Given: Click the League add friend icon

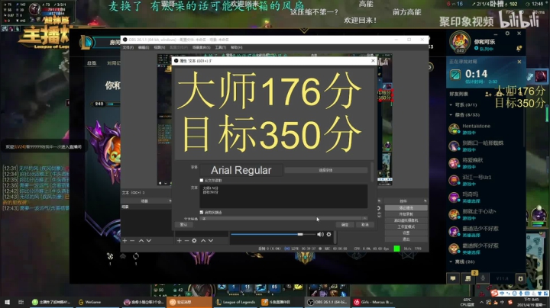Looking at the screenshot, I should tap(488, 94).
